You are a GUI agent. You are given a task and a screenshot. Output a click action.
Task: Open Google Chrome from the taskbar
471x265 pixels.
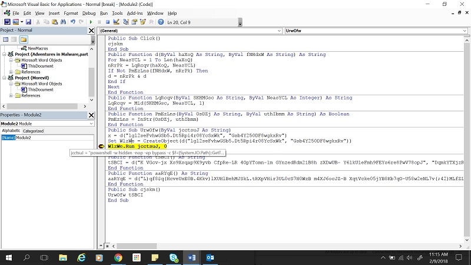click(118, 257)
